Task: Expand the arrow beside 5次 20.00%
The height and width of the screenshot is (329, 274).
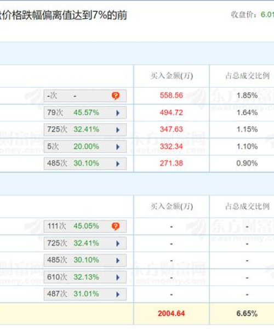Action: click(118, 147)
